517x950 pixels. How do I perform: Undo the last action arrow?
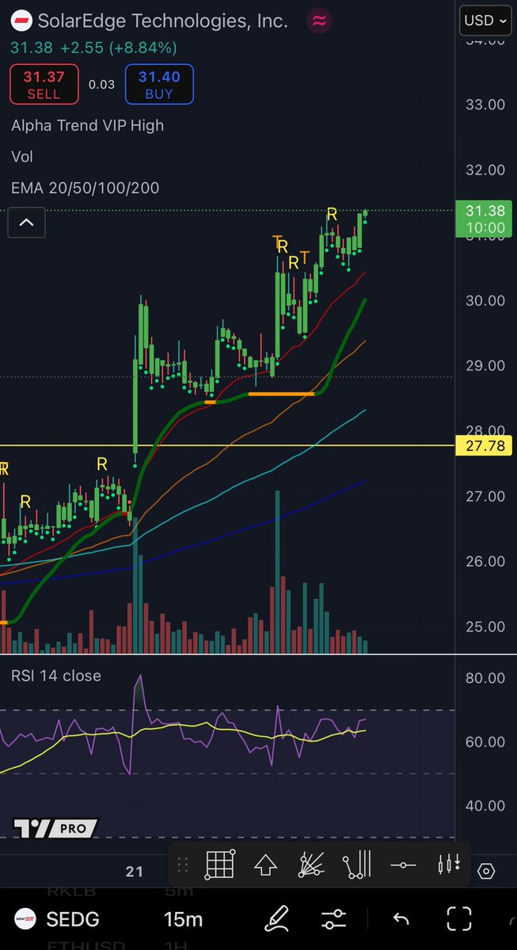[401, 919]
